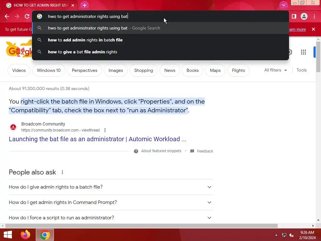Screen dimensions: 321x241
Task: Click the Broadcom Community site icon
Action: 13,127
